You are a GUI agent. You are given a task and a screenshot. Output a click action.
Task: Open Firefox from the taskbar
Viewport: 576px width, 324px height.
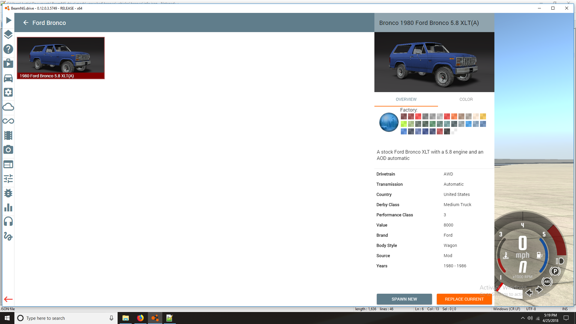[140, 318]
